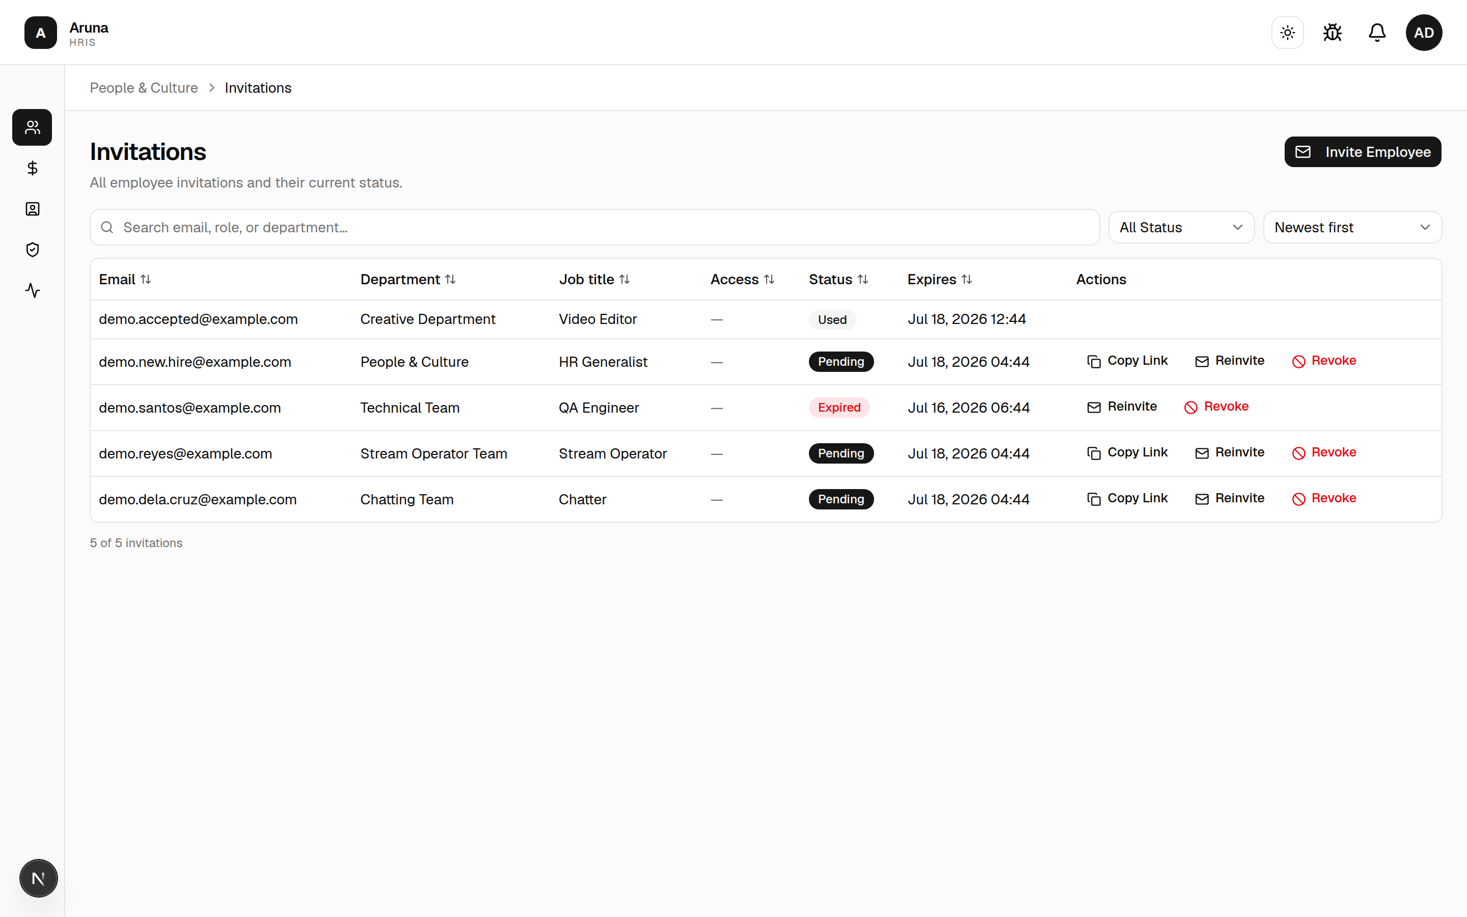Copy Link for demo.new.hire invitation

click(1127, 361)
